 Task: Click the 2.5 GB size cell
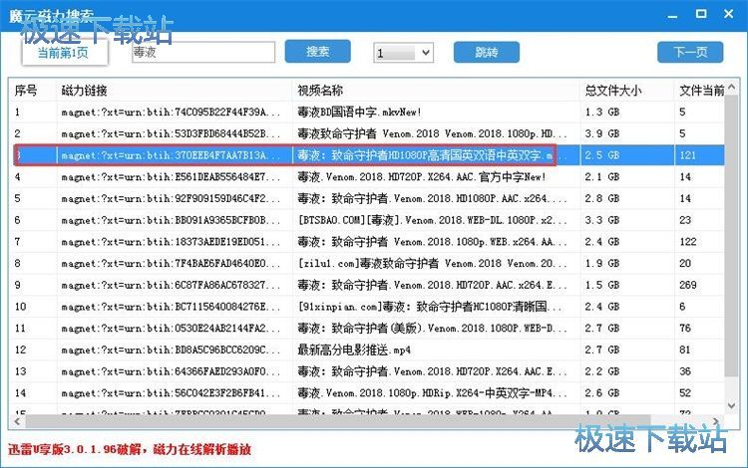[x=602, y=155]
